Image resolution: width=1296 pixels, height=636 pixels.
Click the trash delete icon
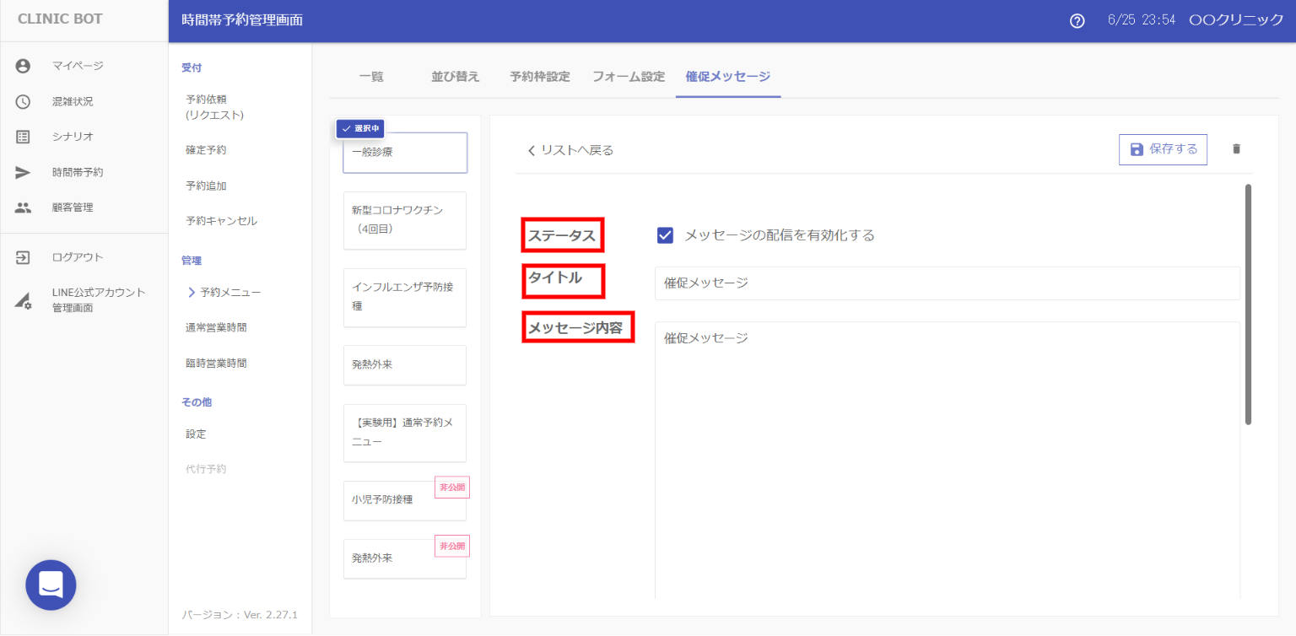point(1236,149)
